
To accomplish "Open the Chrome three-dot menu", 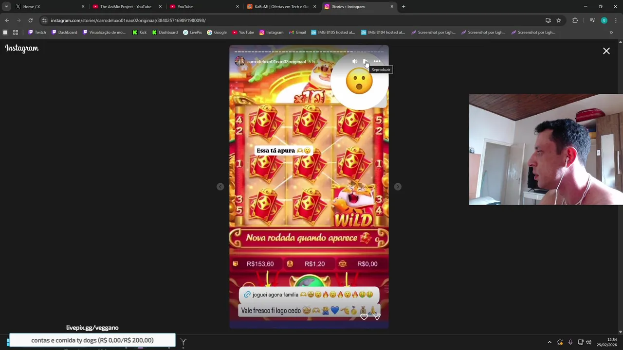I will pos(616,20).
